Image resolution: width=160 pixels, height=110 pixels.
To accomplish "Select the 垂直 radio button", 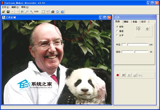I will 117,31.
